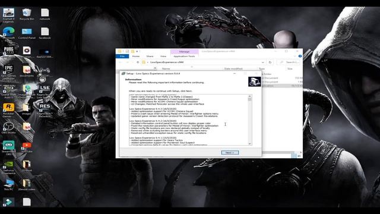Launch the GeForce Experience shortcut
The width and height of the screenshot is (380, 214).
pyautogui.click(x=8, y=167)
